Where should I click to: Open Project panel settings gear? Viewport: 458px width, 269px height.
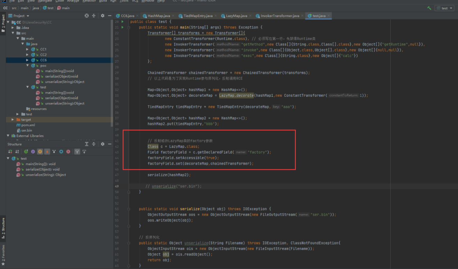tap(103, 16)
